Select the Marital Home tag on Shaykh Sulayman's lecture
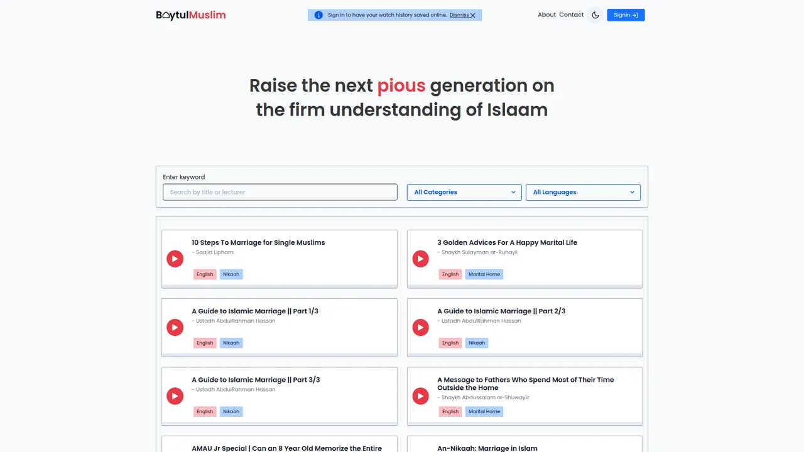804x452 pixels. click(484, 274)
